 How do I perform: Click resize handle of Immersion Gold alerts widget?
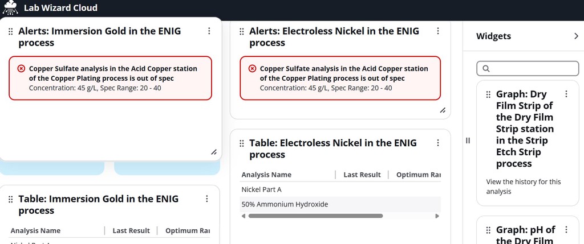click(x=214, y=152)
